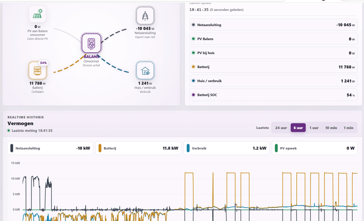Viewport: 364px width, 221px height.
Task: Click the 1.2 kW value in Verbruik legend
Action: 259,148
